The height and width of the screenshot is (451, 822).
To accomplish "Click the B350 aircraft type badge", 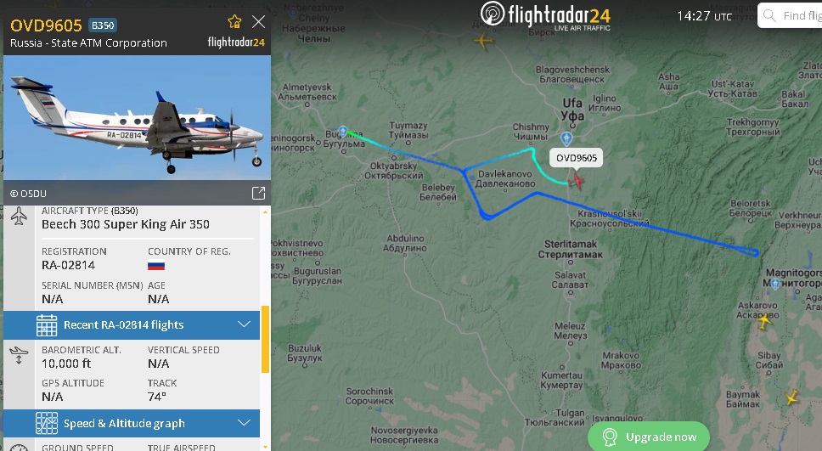I will tap(103, 25).
